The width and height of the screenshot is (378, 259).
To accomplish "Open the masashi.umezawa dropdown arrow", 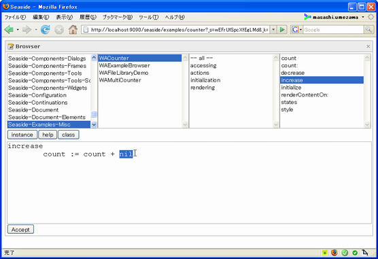I will point(363,17).
